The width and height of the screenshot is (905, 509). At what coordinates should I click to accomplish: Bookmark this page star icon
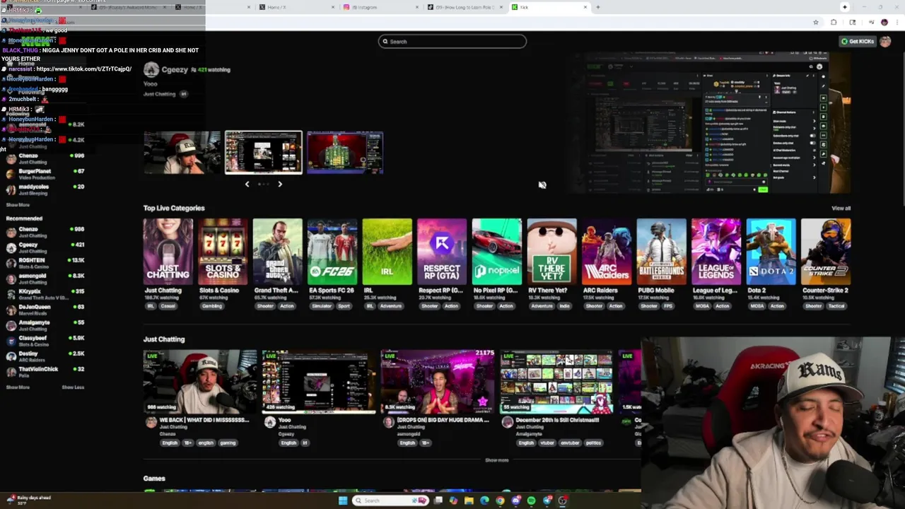816,22
